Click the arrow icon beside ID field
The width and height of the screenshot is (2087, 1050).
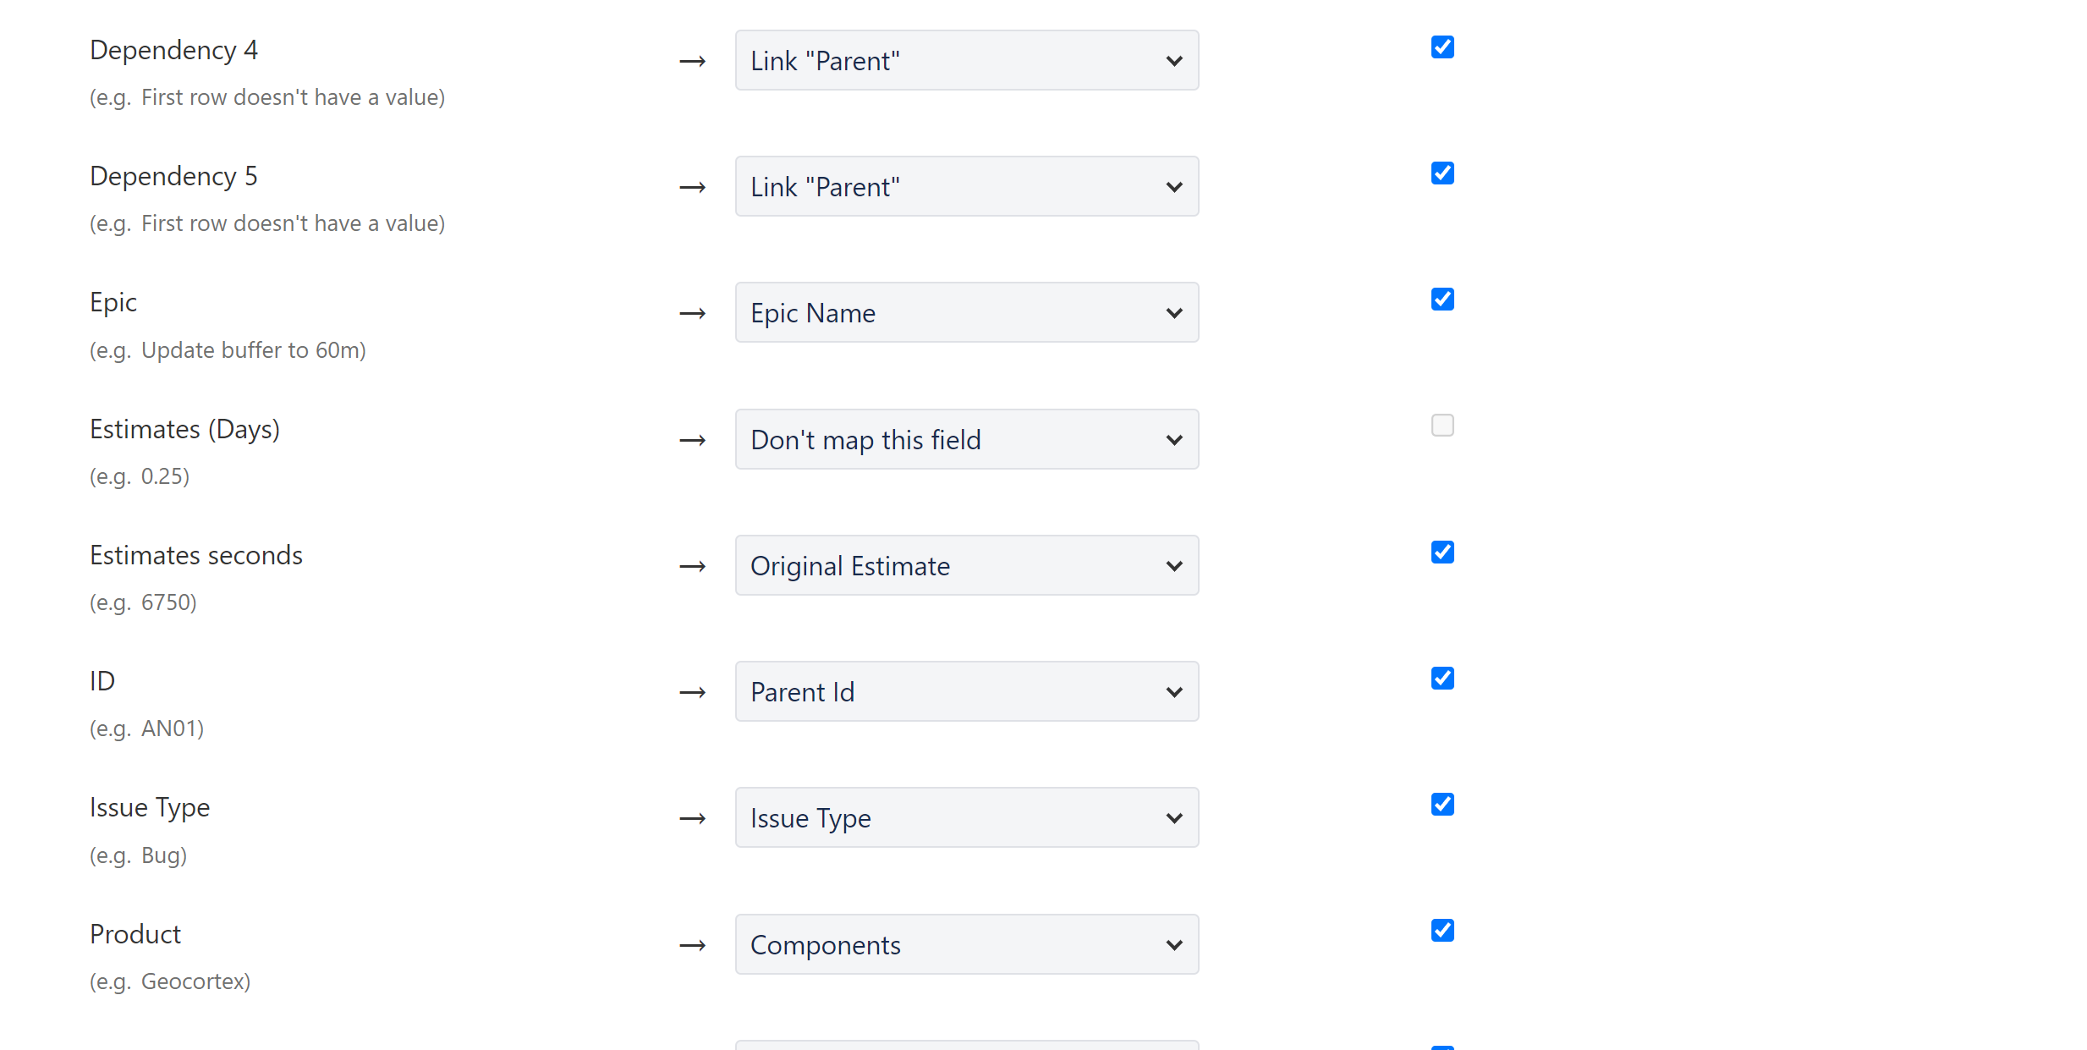coord(693,693)
